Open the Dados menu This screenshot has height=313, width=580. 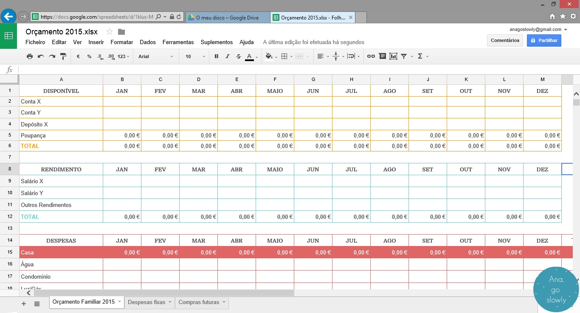148,42
